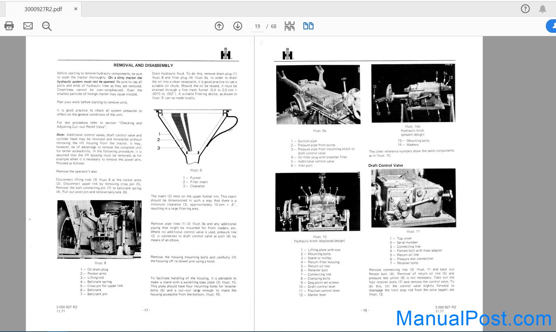Click legend line '6 – Pressure test connection'
The height and width of the screenshot is (332, 556).
tap(412, 259)
